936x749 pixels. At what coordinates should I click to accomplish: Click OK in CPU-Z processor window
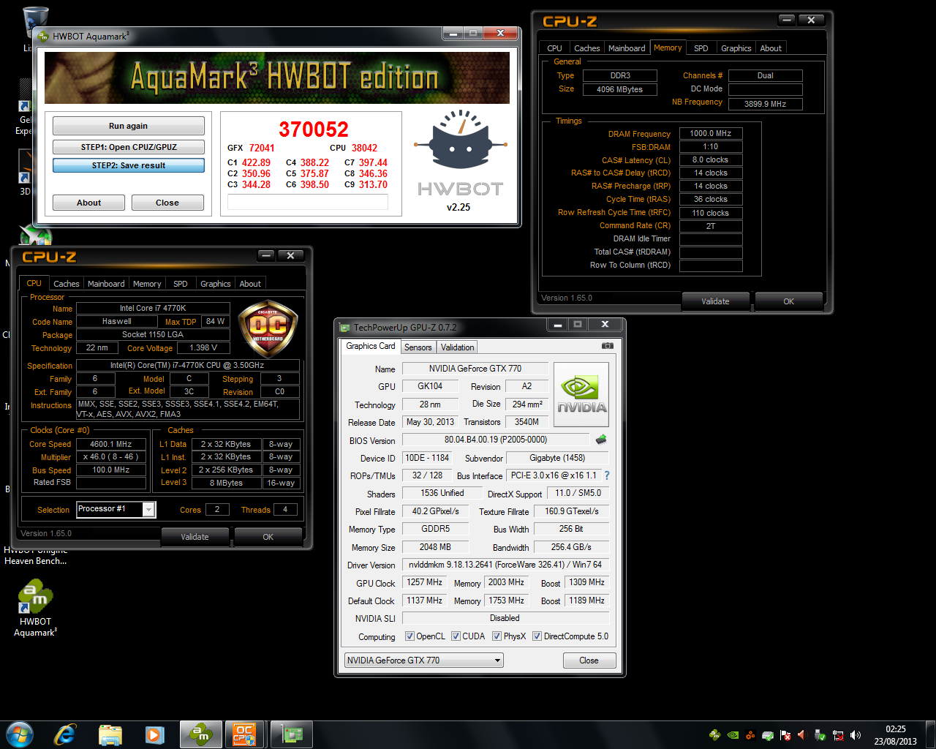point(268,537)
